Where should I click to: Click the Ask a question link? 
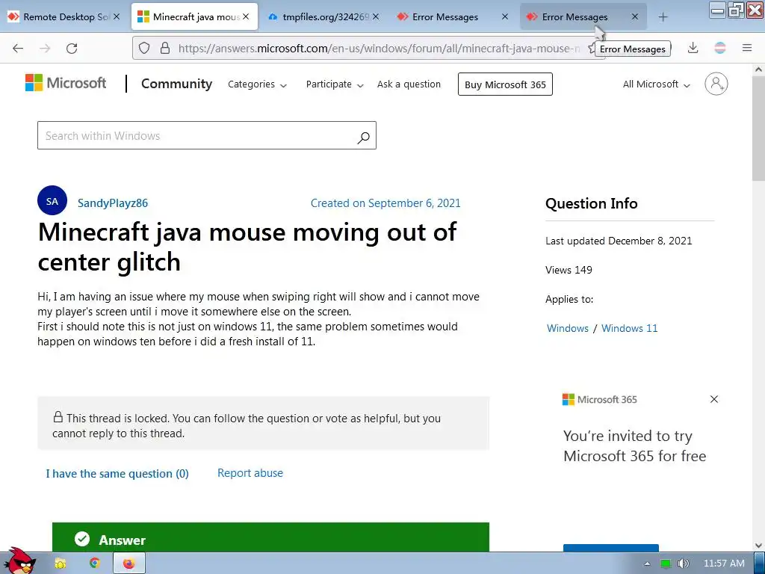tap(409, 84)
